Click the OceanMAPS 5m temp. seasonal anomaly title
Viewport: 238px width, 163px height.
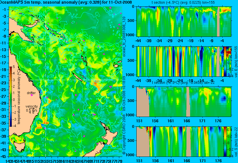point(66,2)
